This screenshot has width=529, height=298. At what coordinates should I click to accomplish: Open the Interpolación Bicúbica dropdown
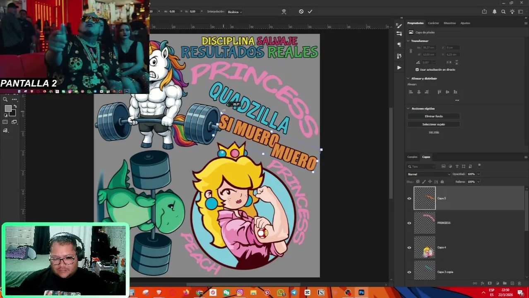(x=235, y=12)
